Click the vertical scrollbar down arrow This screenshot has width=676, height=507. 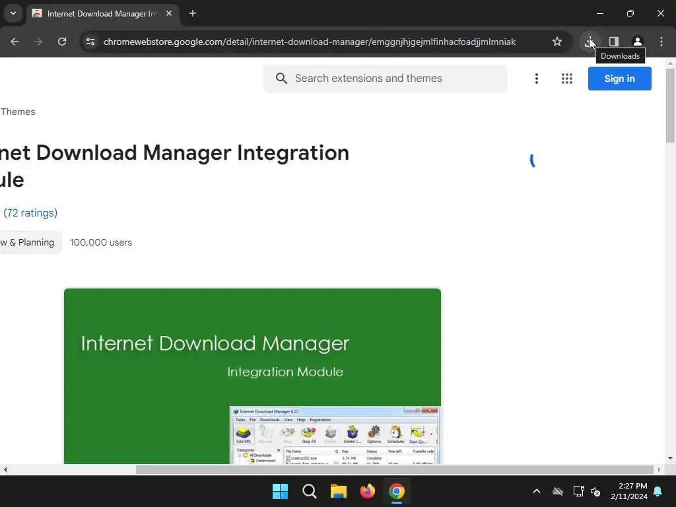(670, 458)
